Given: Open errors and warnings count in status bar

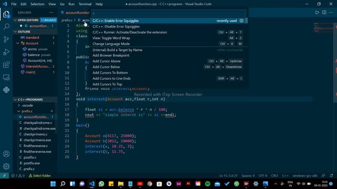Looking at the screenshot, I should (x=17, y=175).
